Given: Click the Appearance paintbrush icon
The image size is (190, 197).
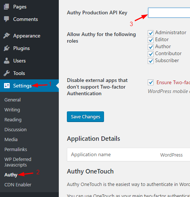Looking at the screenshot, I should click(7, 36).
